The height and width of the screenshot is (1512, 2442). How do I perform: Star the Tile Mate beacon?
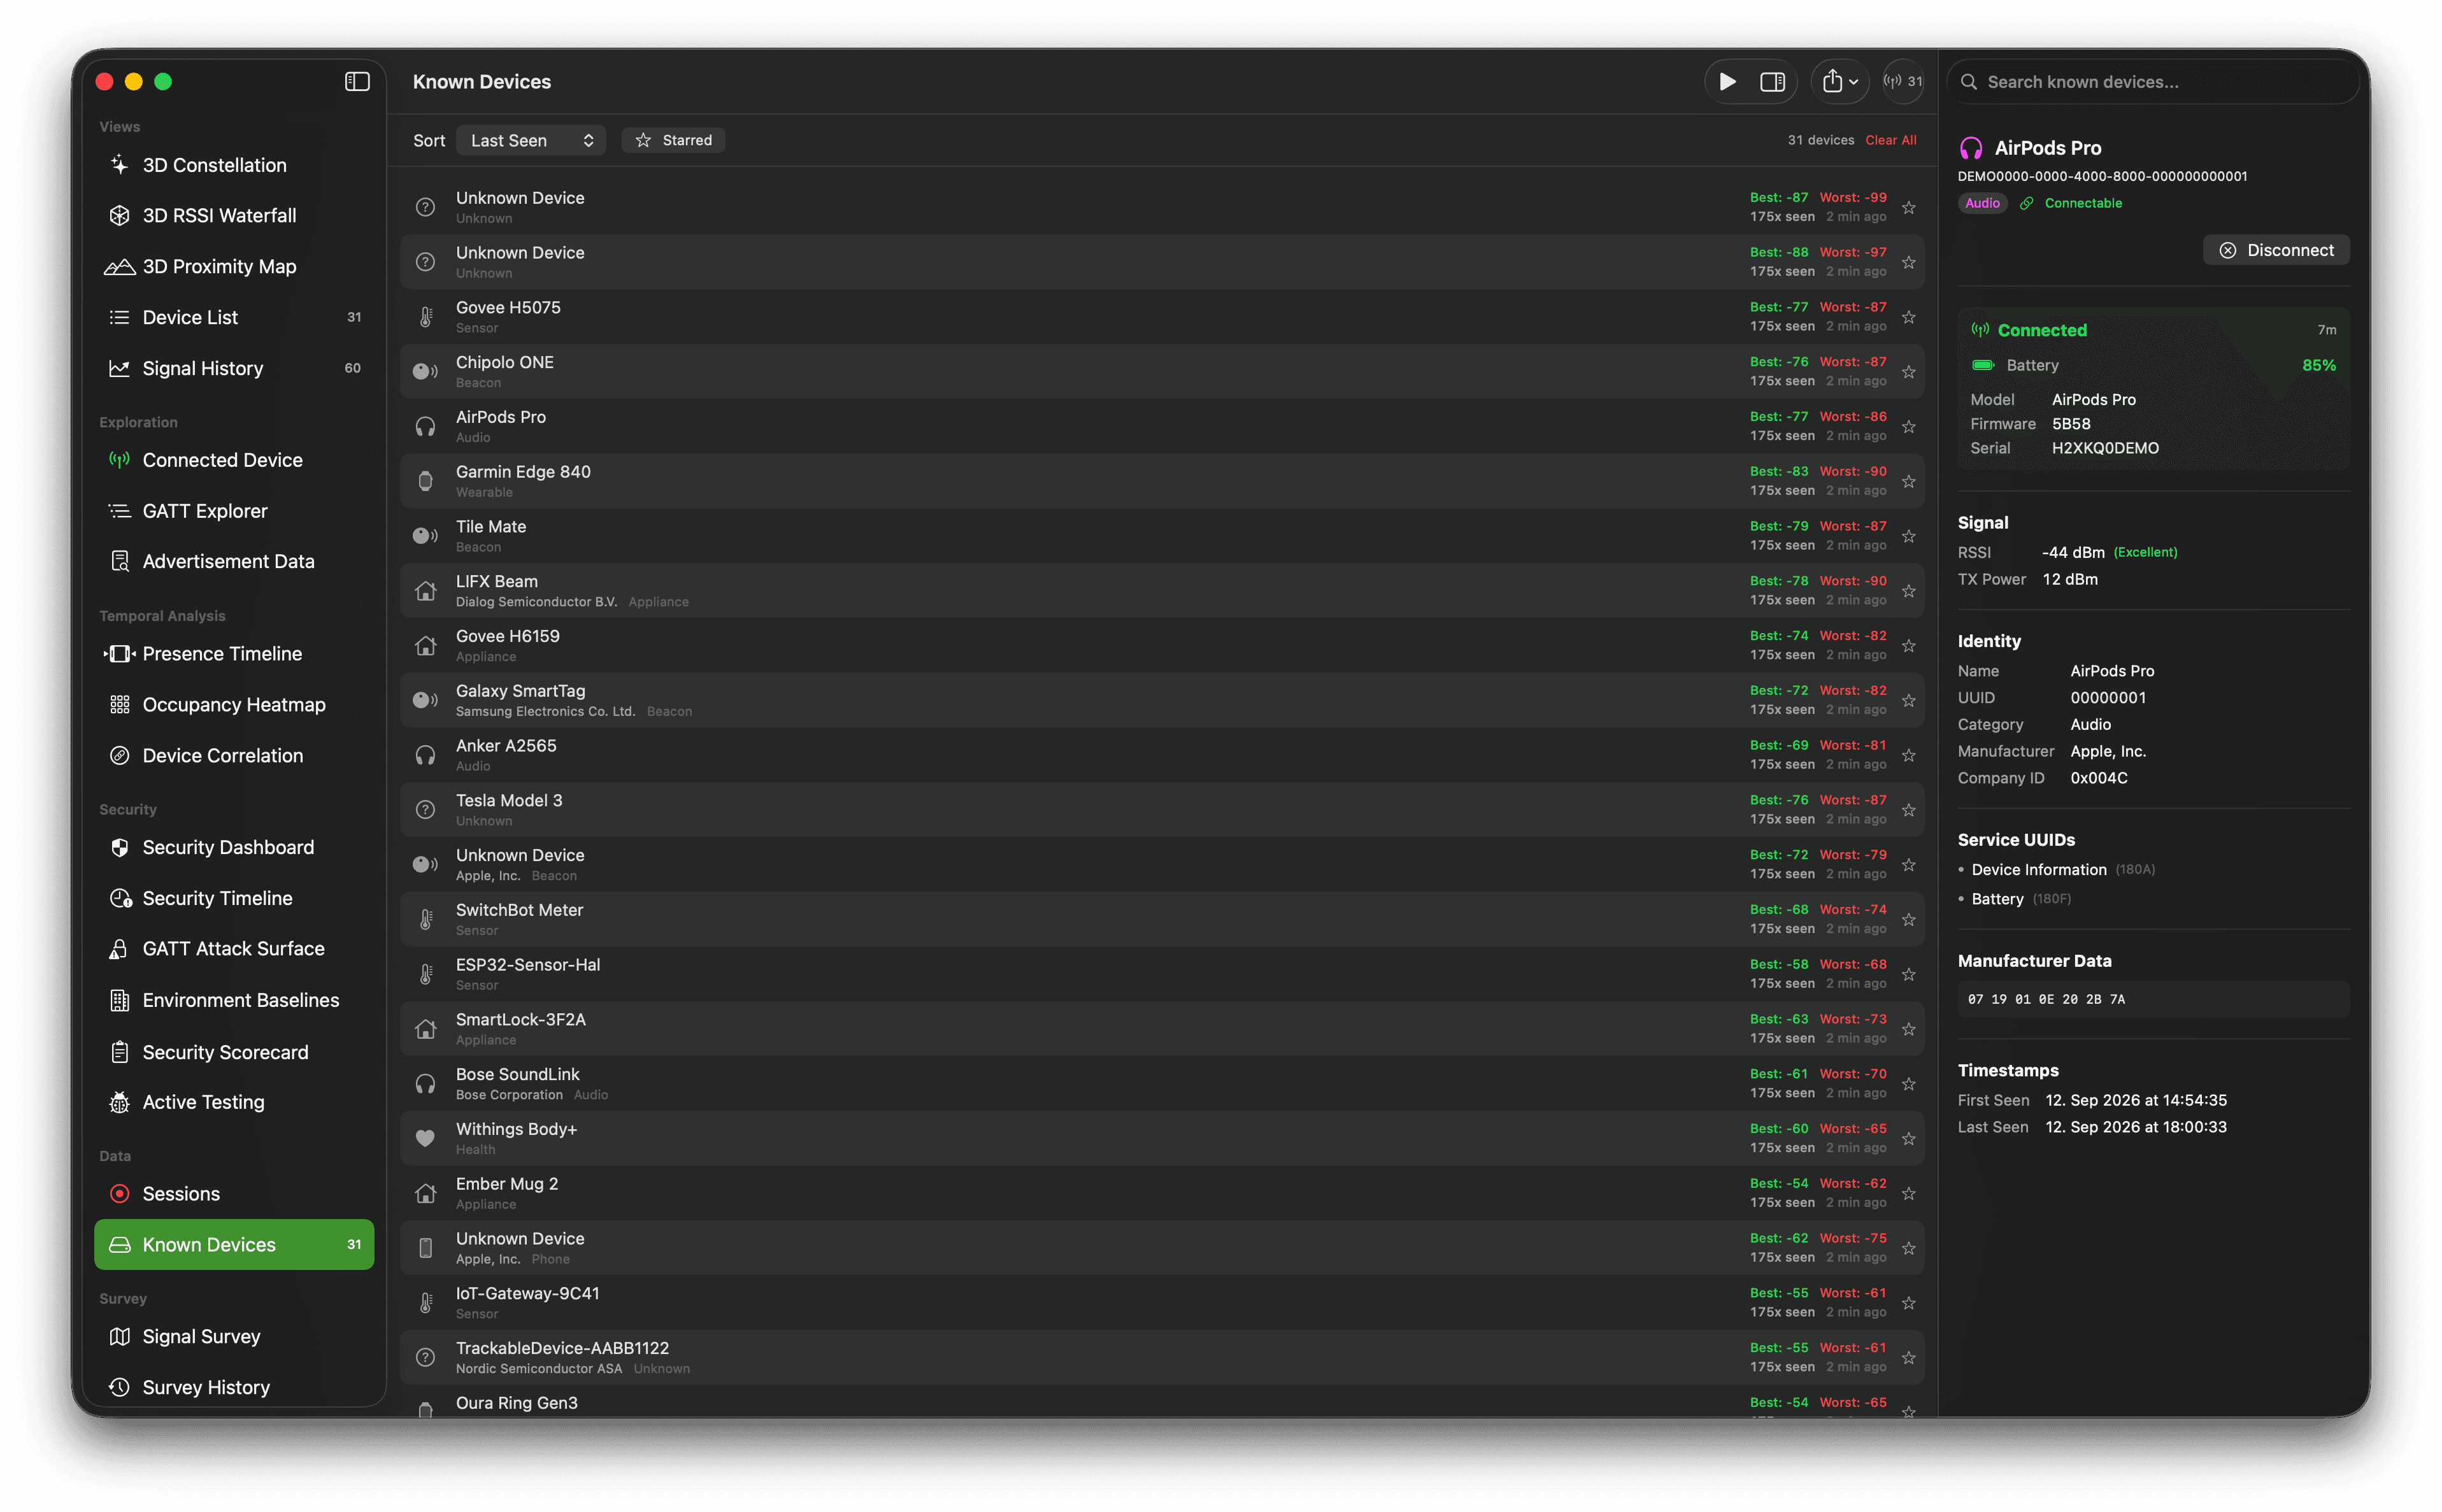(x=1909, y=537)
